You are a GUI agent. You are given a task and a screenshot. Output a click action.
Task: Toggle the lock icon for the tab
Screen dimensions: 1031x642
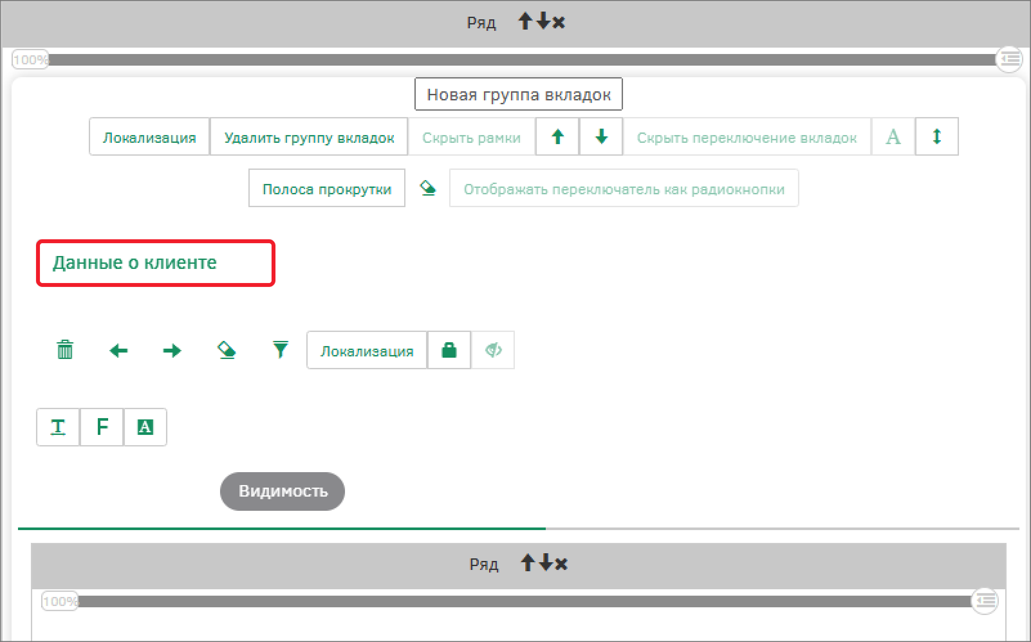(x=449, y=350)
